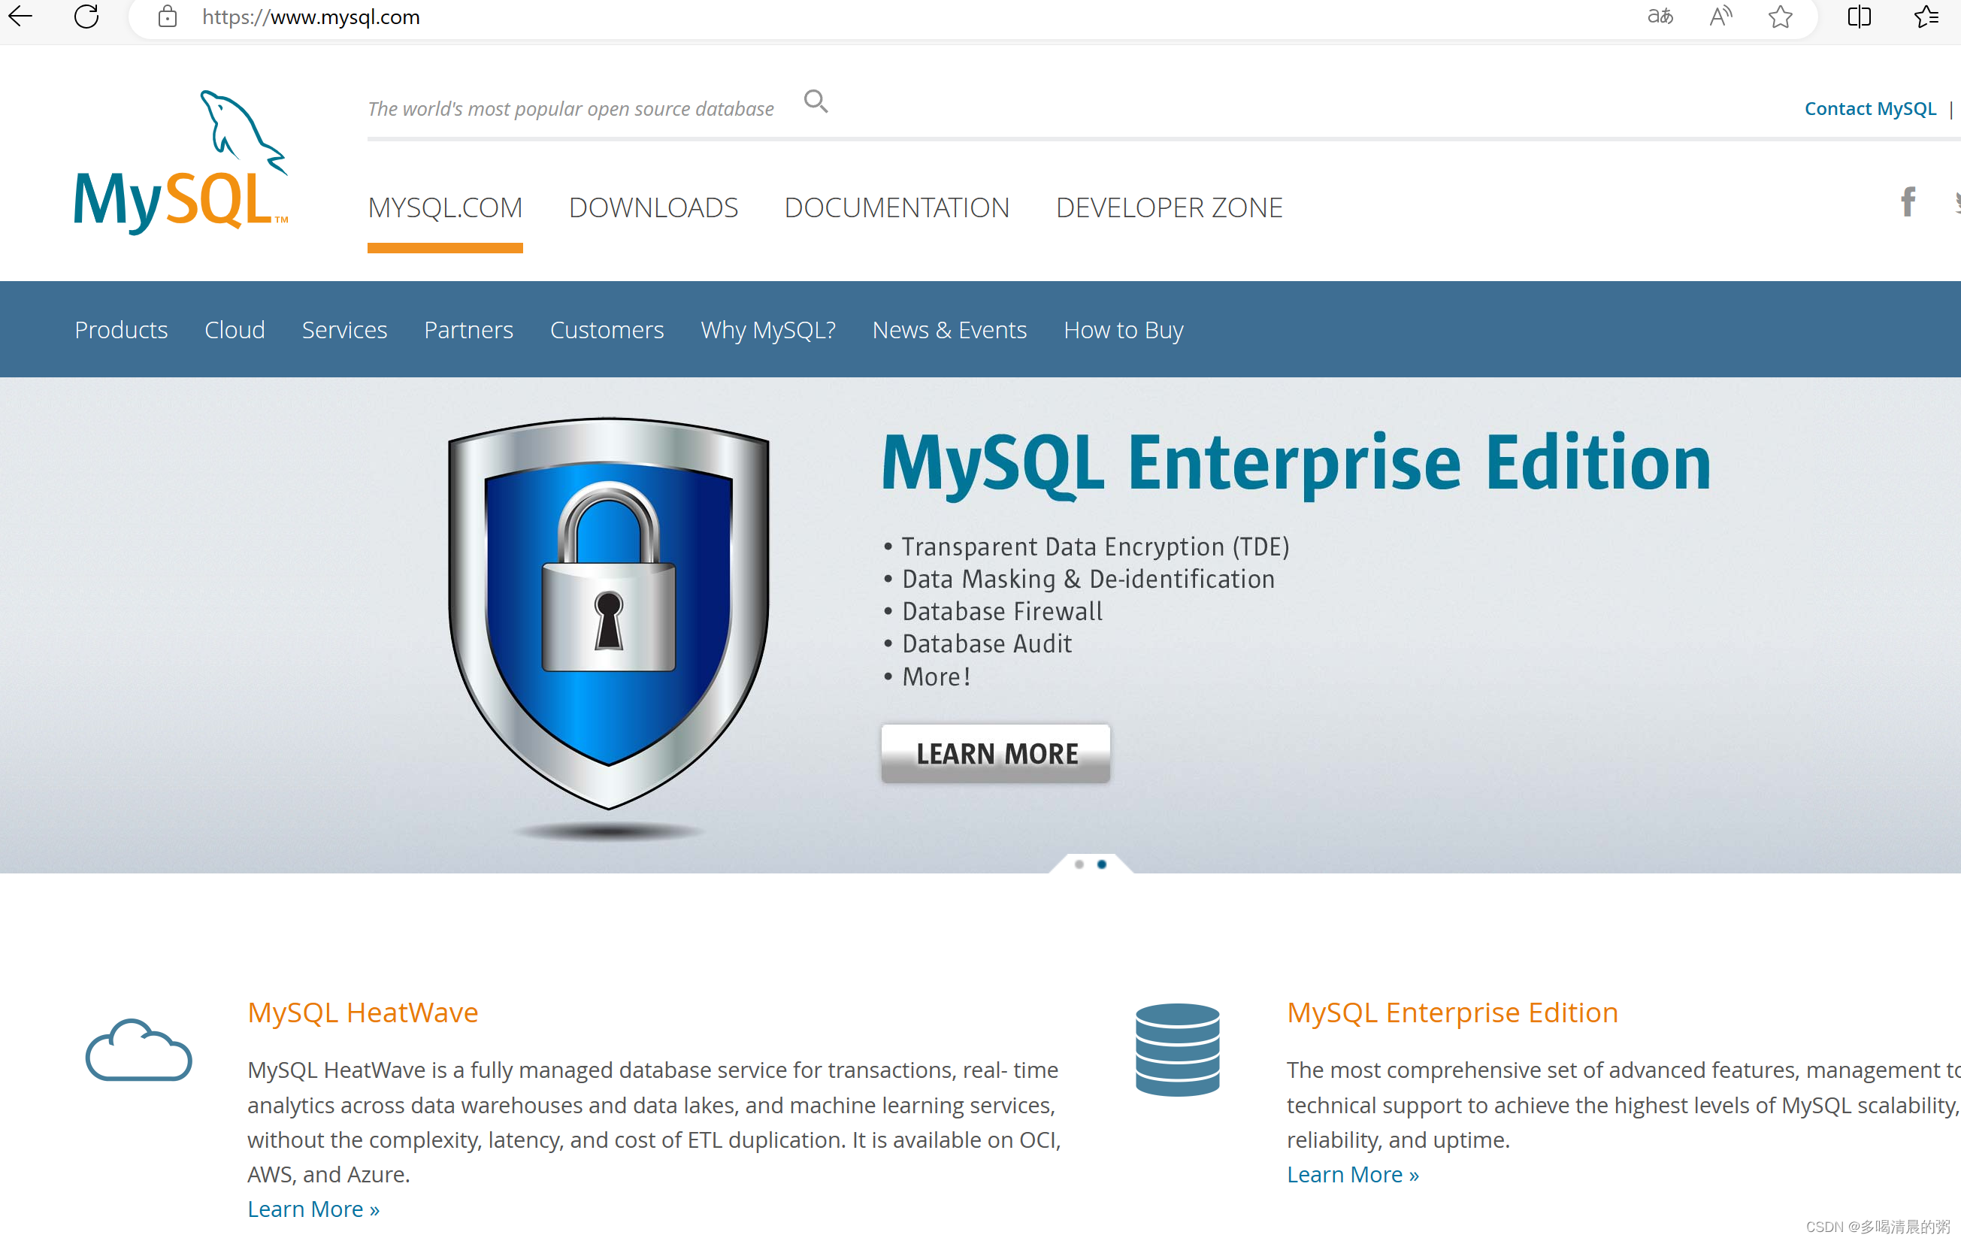
Task: Open the translate page icon
Action: tap(1660, 17)
